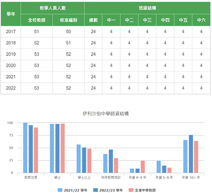
Task: Click the chart title 伊利沙伯中學師資結構
Action: coord(105,114)
